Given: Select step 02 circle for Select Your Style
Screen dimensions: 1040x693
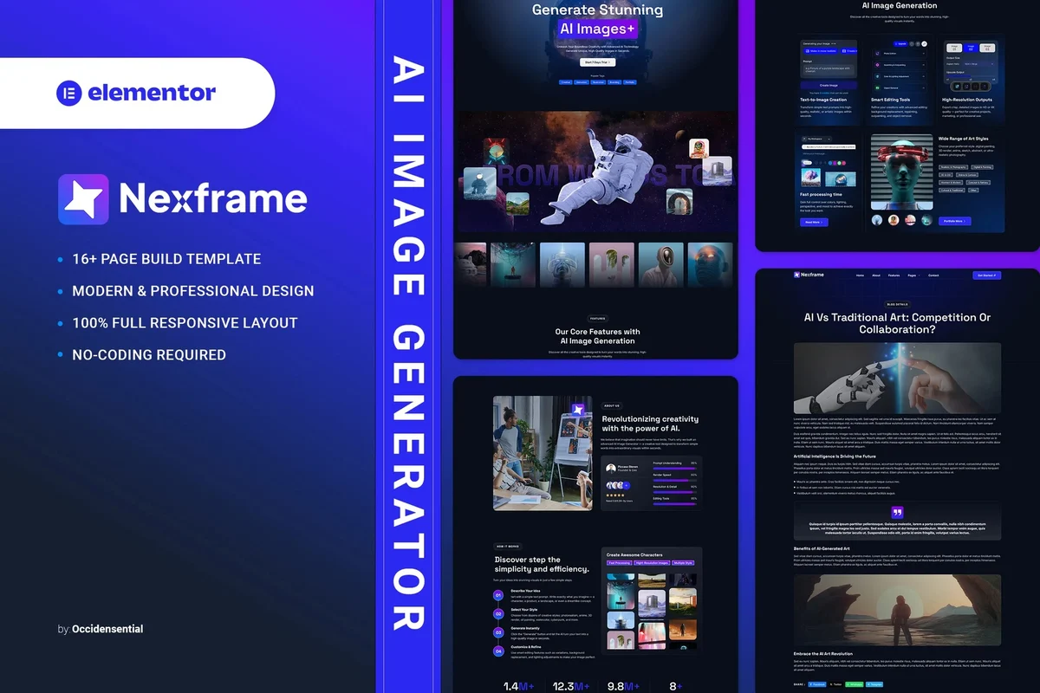Looking at the screenshot, I should 498,614.
